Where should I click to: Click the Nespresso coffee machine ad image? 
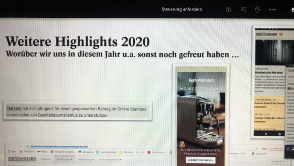[200, 116]
